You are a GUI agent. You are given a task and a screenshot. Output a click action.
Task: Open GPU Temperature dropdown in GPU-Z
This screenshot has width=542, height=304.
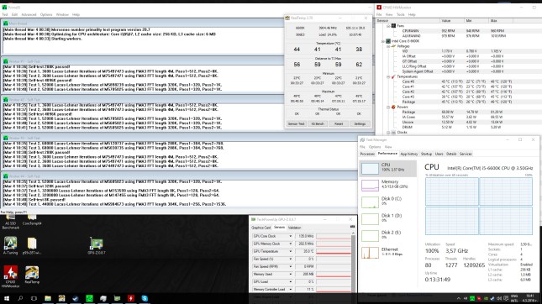(291, 251)
